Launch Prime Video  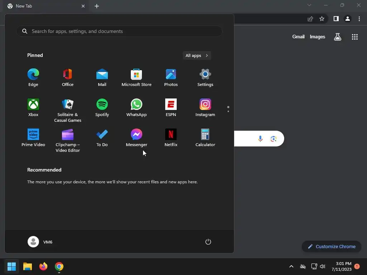(x=33, y=138)
